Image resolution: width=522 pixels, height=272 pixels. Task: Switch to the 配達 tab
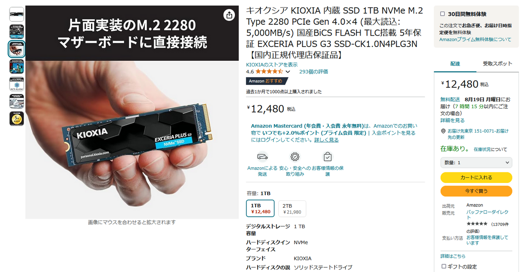[455, 63]
